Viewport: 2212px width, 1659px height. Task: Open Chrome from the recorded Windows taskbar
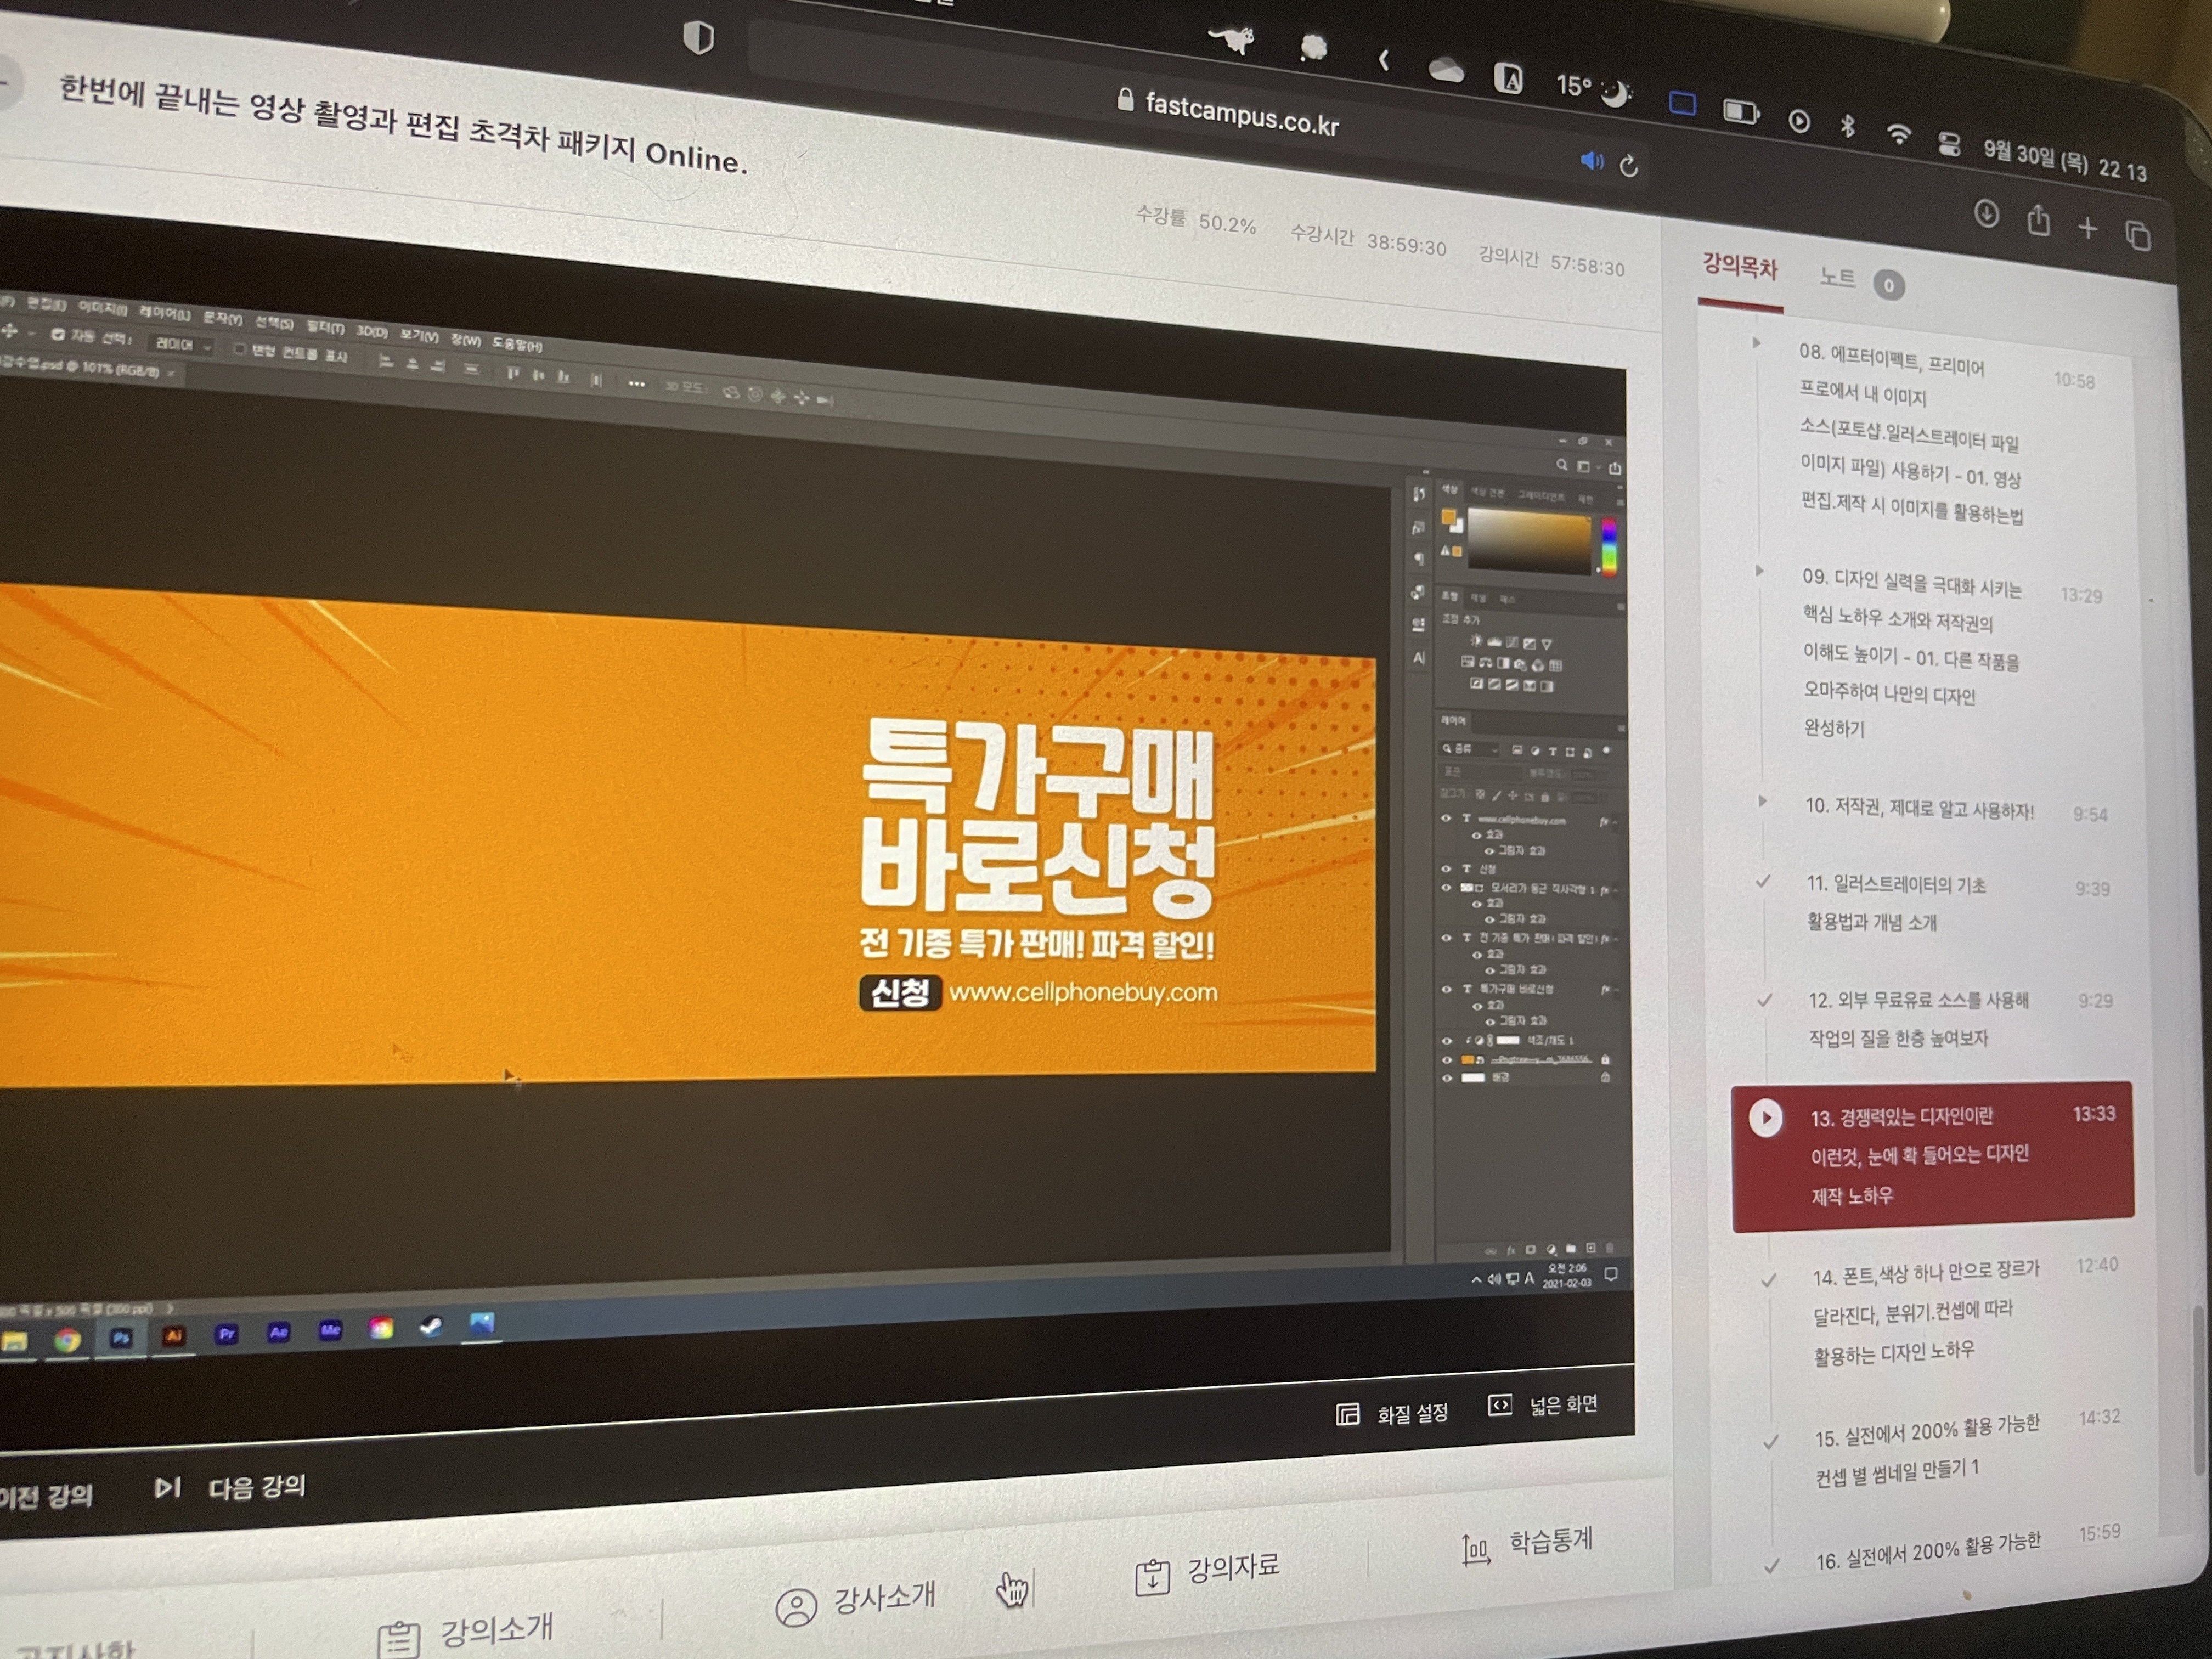click(x=67, y=1340)
